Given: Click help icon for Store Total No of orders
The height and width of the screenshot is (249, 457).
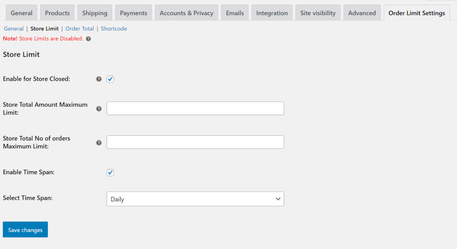Looking at the screenshot, I should (99, 143).
